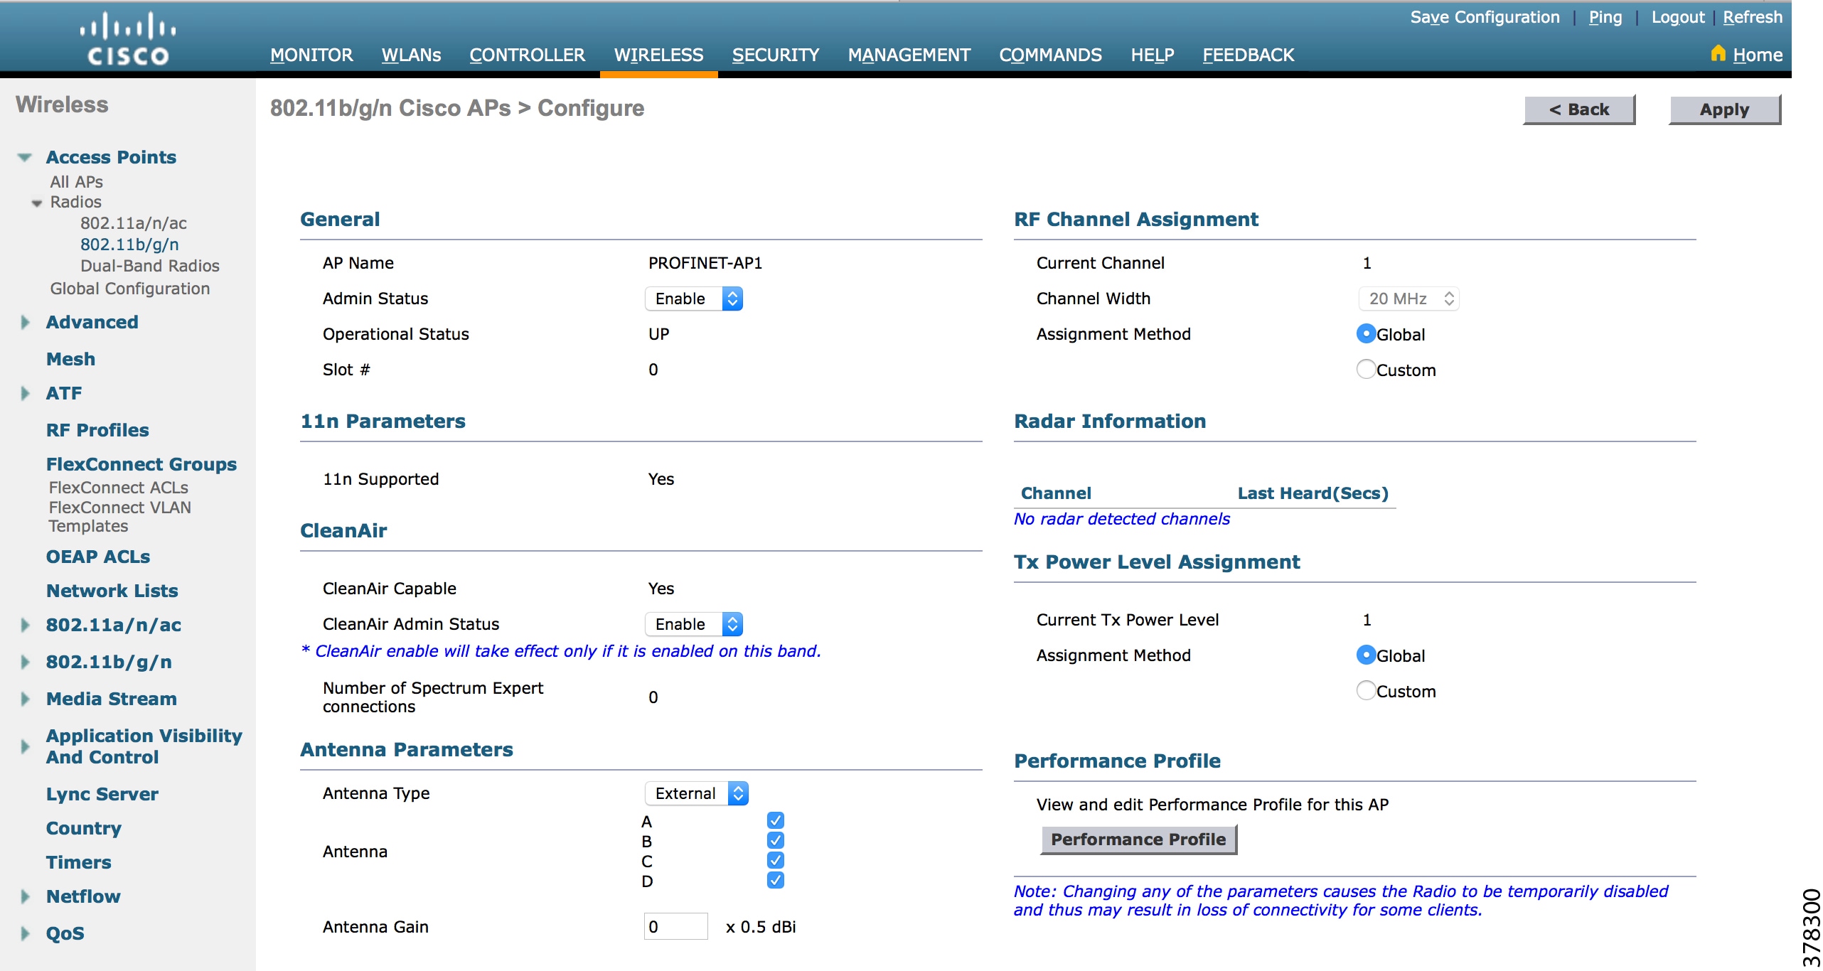1823x971 pixels.
Task: Uncheck Antenna B checkbox
Action: point(776,840)
